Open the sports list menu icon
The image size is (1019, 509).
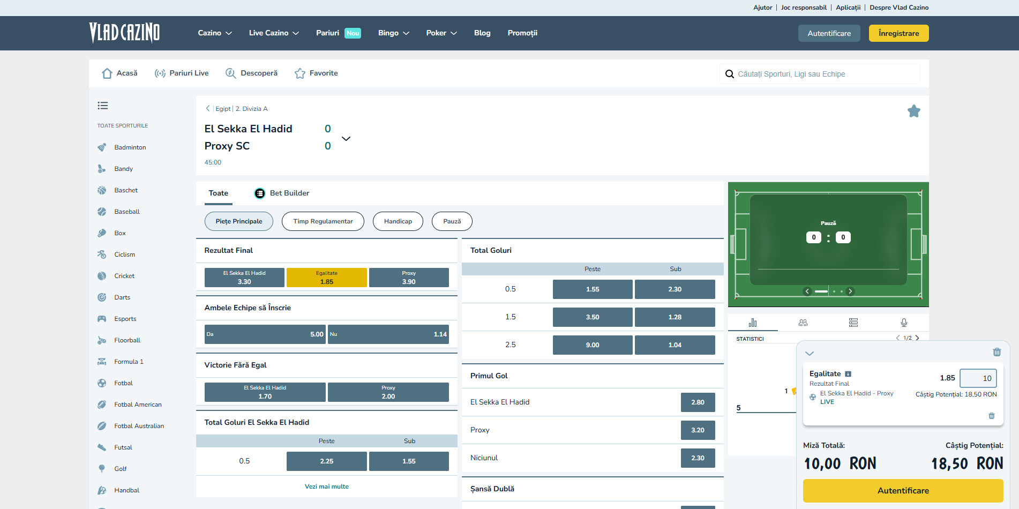(x=103, y=106)
